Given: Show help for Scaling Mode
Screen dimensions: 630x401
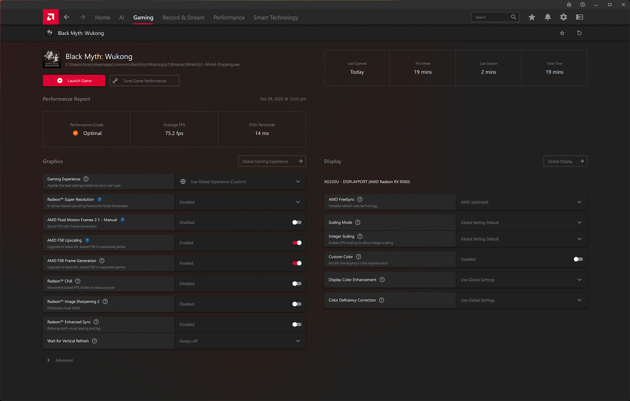Looking at the screenshot, I should (x=358, y=223).
